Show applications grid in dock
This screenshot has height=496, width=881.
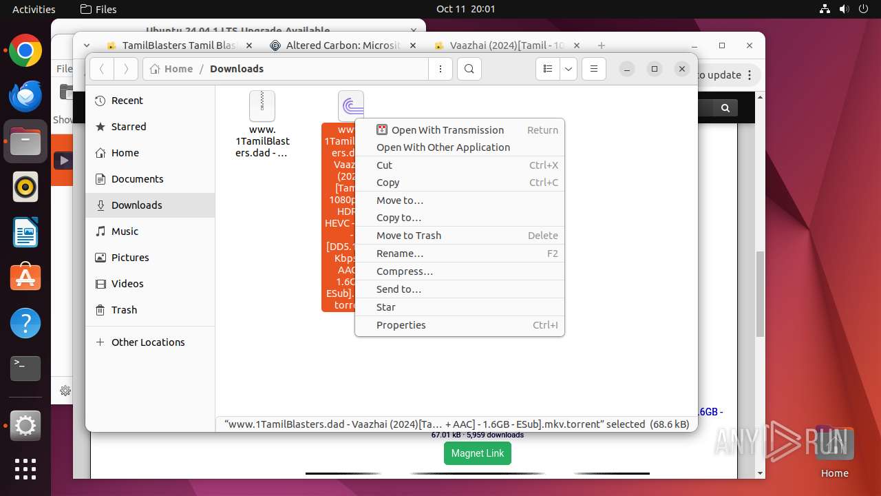(25, 469)
